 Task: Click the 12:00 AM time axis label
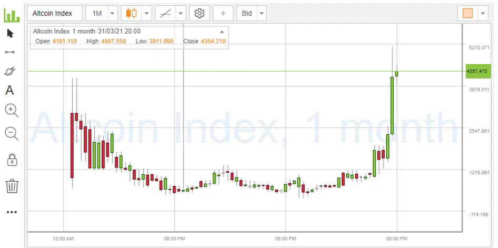[x=64, y=239]
